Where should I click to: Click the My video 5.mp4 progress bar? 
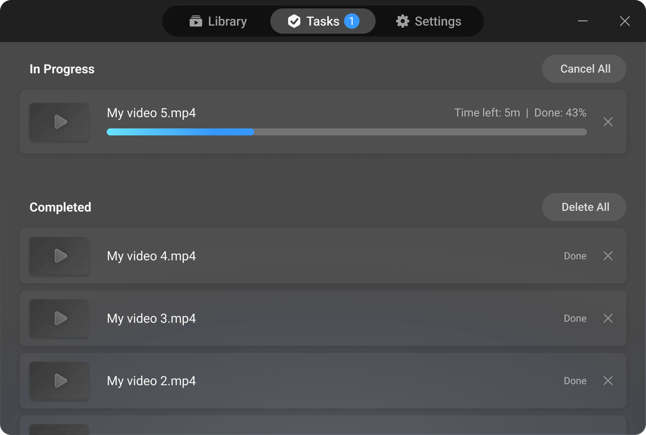point(347,132)
